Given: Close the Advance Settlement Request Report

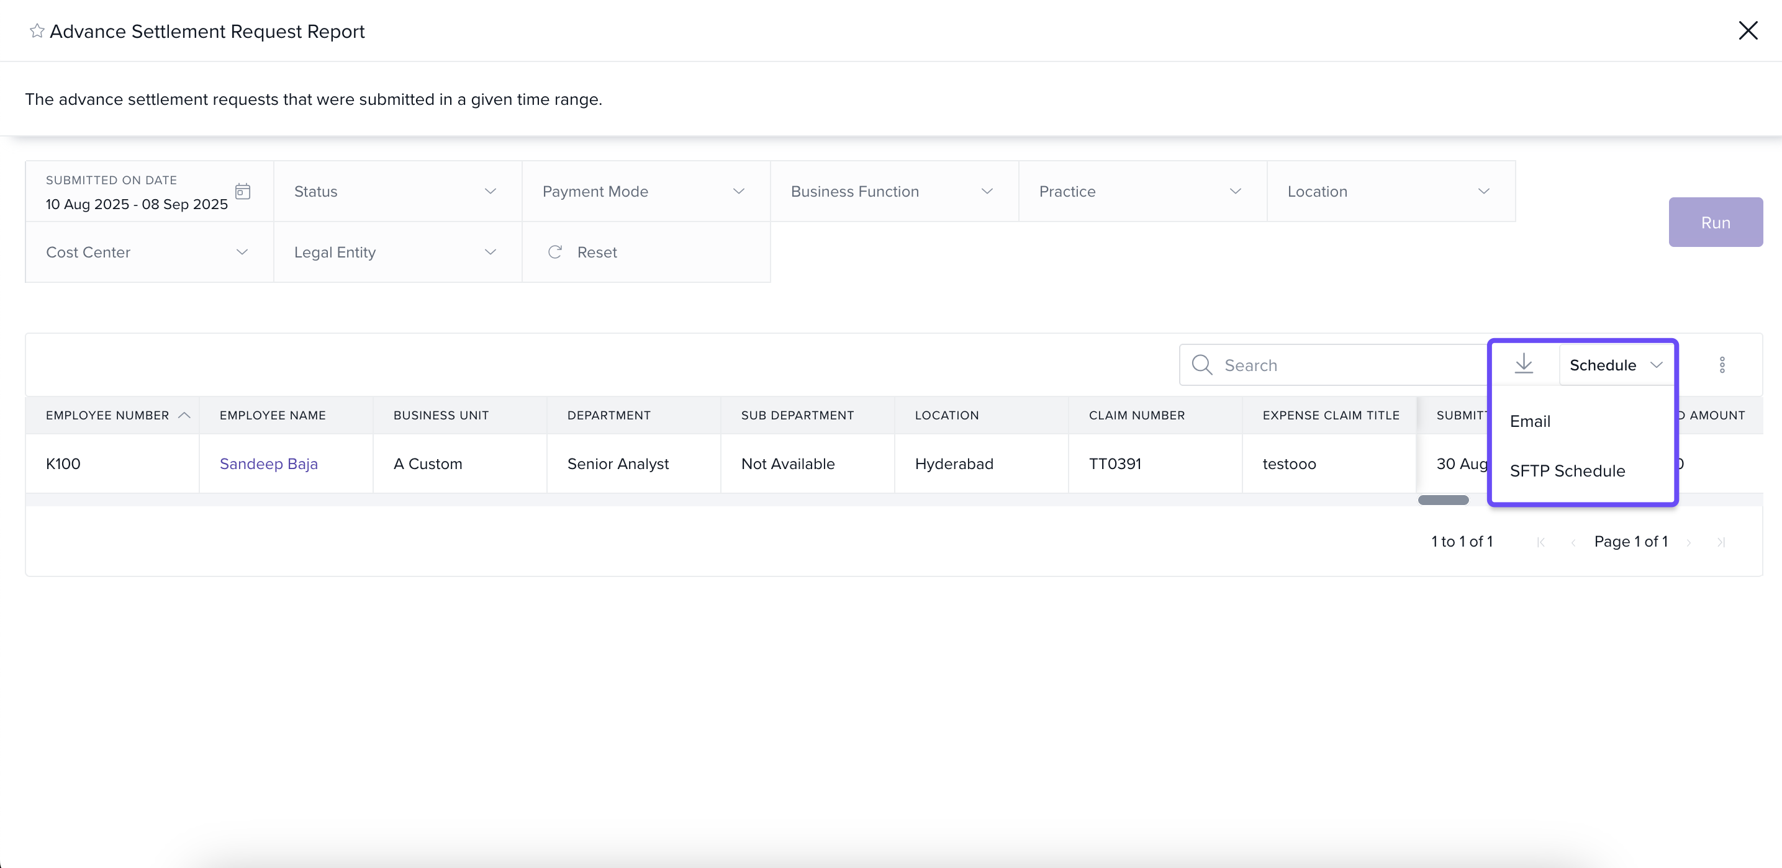Looking at the screenshot, I should click(1747, 30).
